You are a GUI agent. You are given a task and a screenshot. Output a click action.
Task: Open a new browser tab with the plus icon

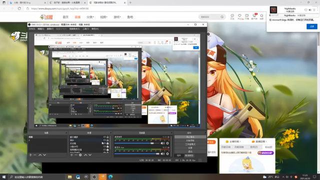[x=130, y=2]
